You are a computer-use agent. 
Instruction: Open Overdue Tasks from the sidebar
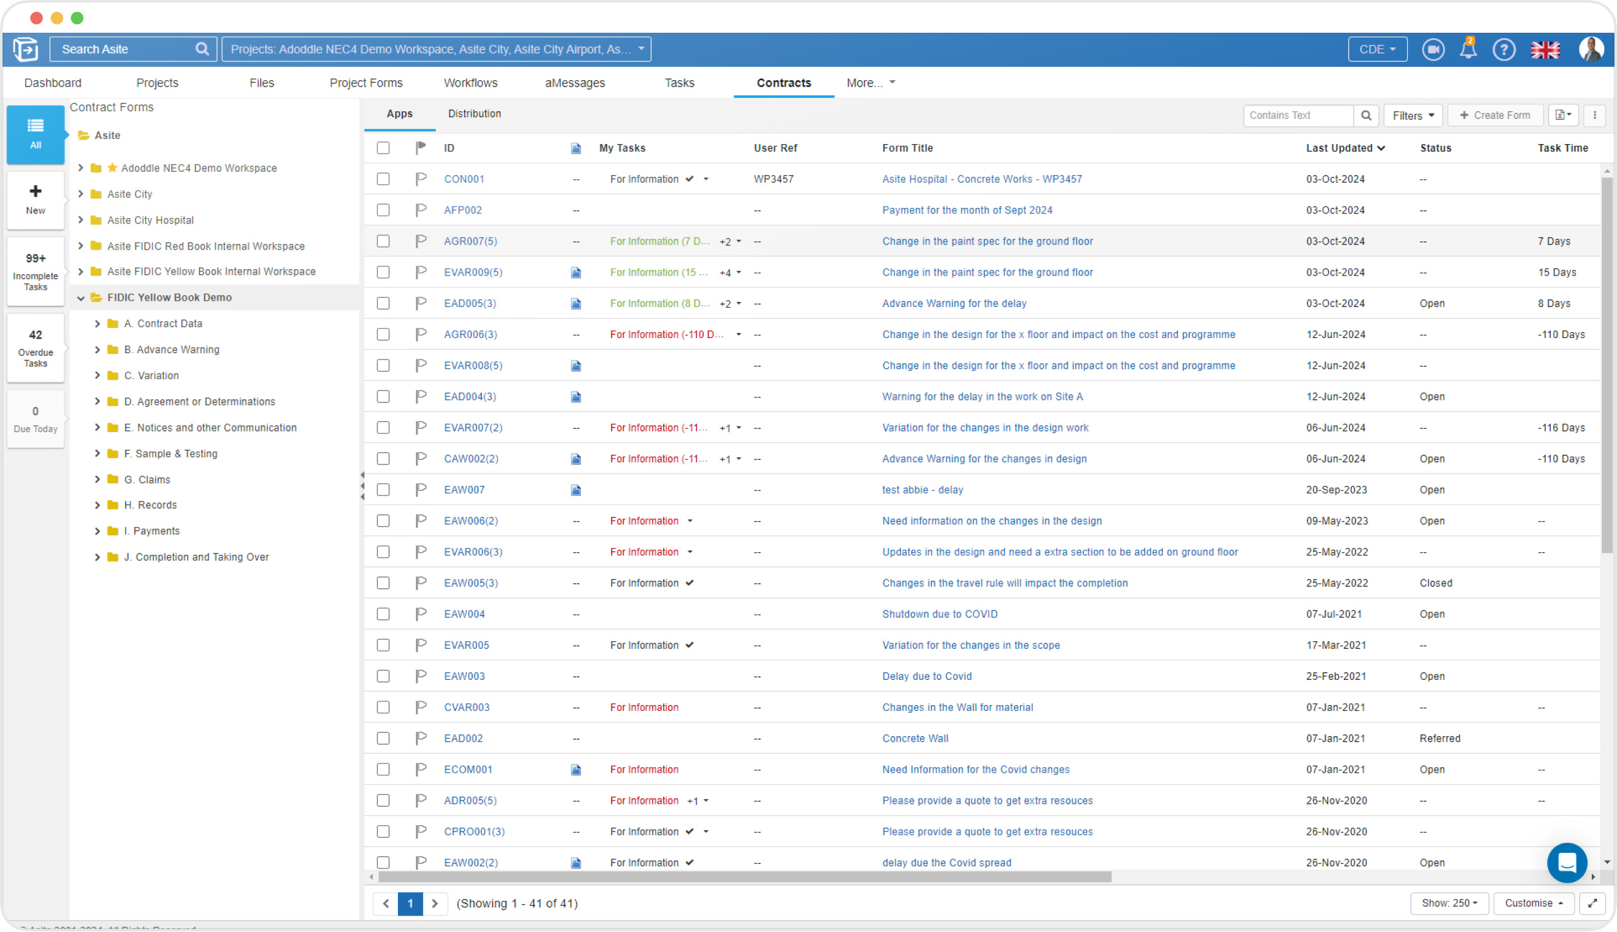pos(35,348)
